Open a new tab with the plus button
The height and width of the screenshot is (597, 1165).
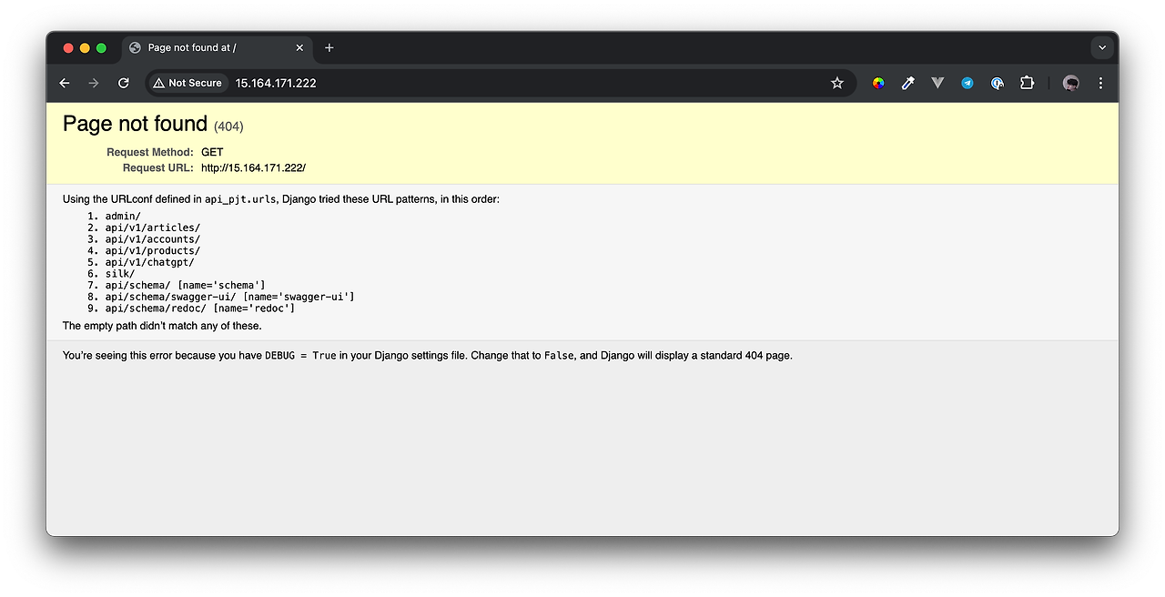point(329,47)
